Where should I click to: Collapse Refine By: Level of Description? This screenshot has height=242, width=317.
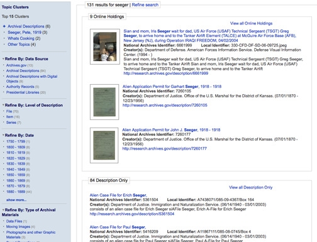(3, 105)
